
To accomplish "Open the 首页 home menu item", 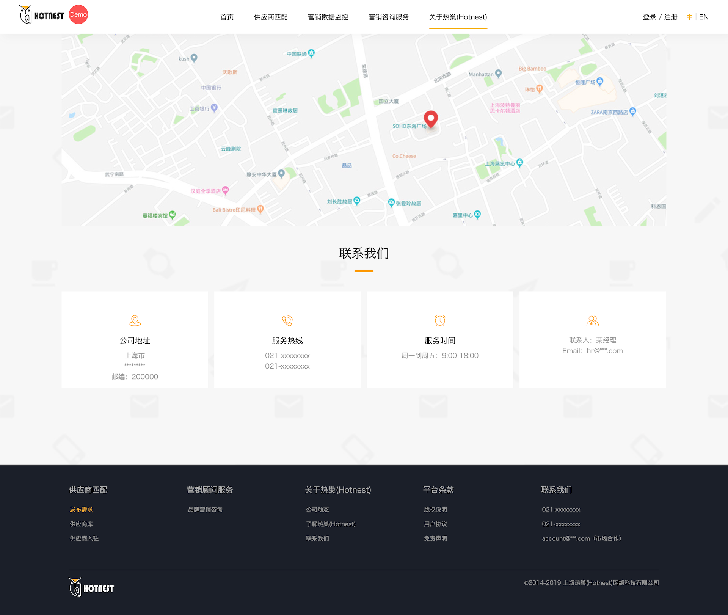I will pos(227,17).
